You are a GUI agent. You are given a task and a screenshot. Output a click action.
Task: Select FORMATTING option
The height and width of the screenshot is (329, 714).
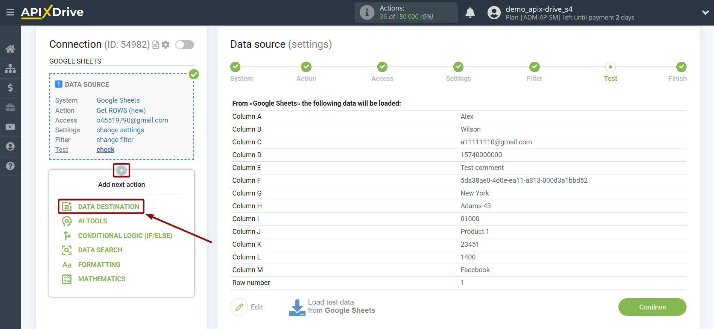click(99, 265)
